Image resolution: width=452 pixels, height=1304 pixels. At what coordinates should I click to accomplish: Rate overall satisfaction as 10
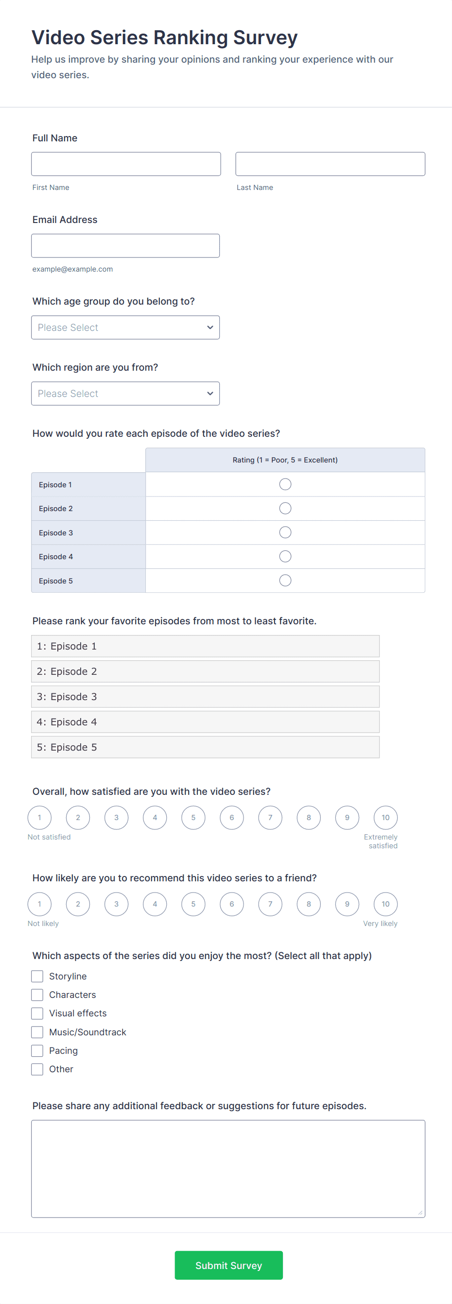385,818
